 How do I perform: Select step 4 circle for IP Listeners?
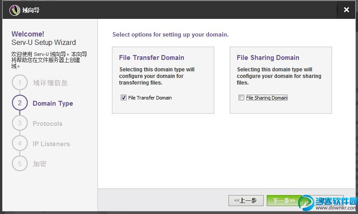(x=20, y=144)
